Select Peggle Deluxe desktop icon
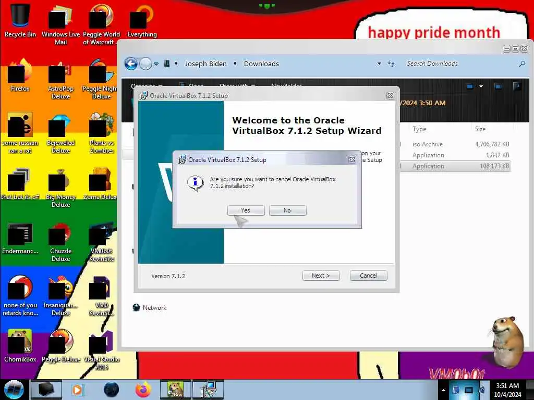Viewport: 534px width, 400px height. 60,346
